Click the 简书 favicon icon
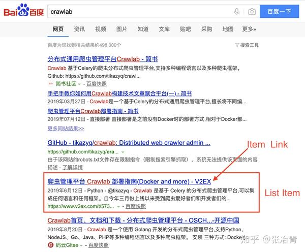The image size is (305, 252). [50, 84]
